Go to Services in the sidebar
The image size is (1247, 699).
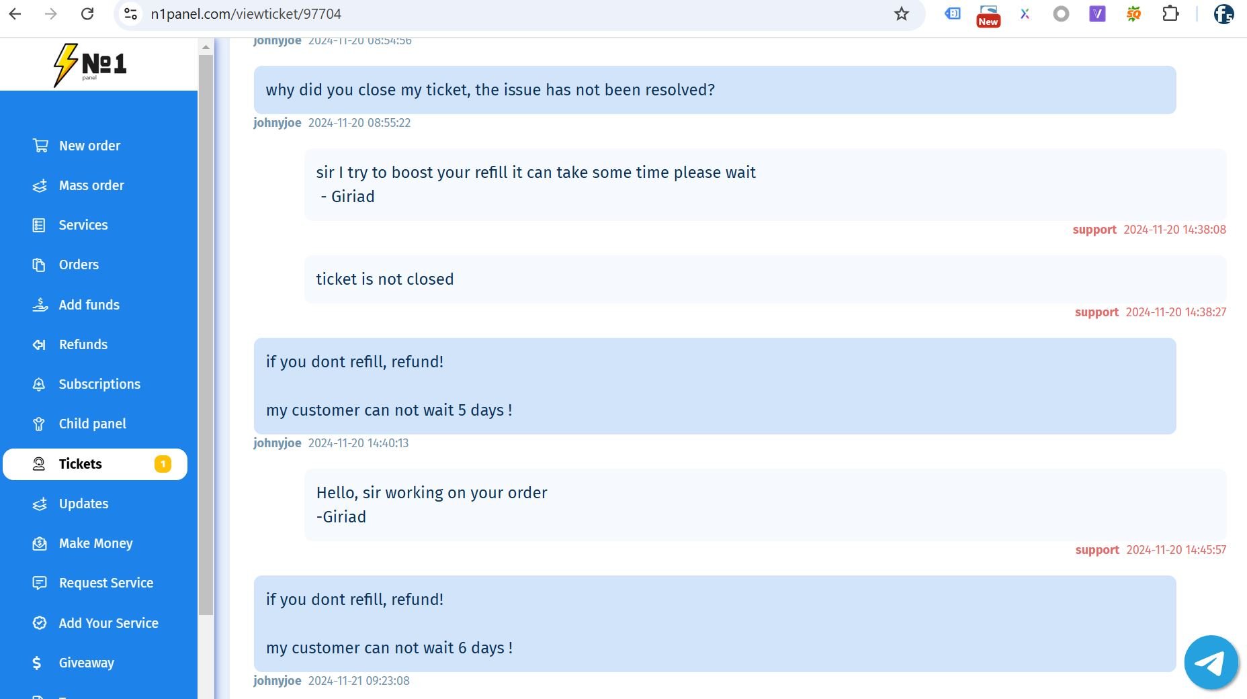83,225
